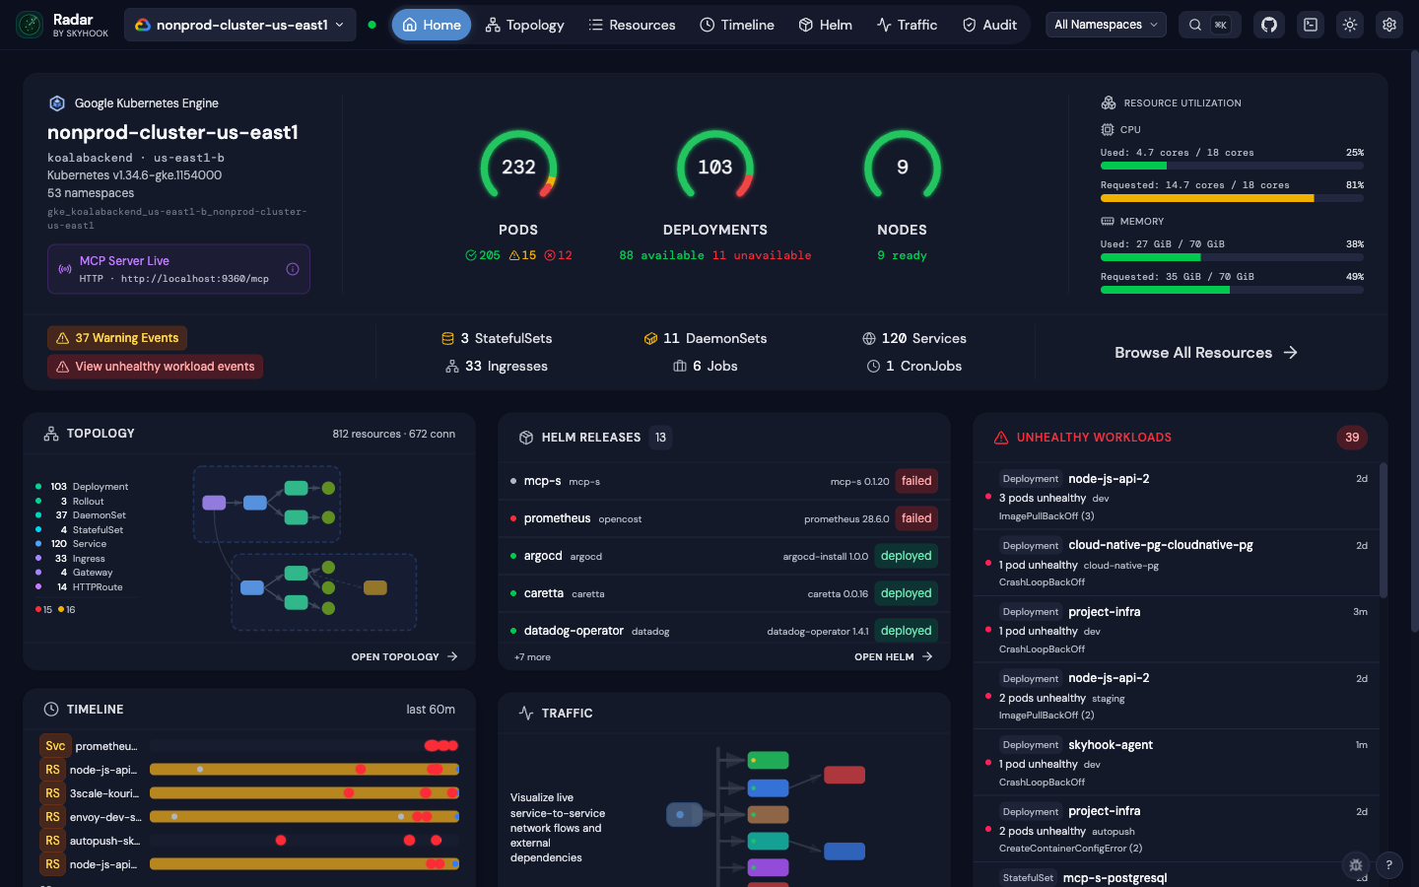Open the 33 Ingresses link
This screenshot has height=887, width=1419.
[x=497, y=366]
